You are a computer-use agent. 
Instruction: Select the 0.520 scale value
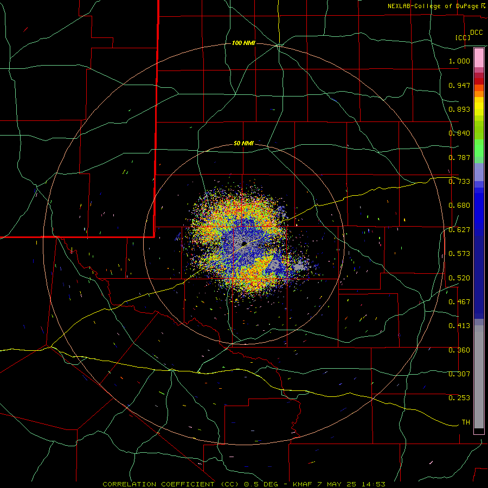(x=459, y=278)
